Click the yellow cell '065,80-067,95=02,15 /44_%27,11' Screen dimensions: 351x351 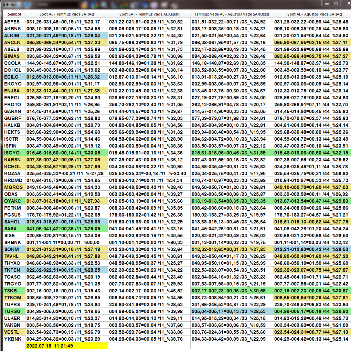pos(312,42)
